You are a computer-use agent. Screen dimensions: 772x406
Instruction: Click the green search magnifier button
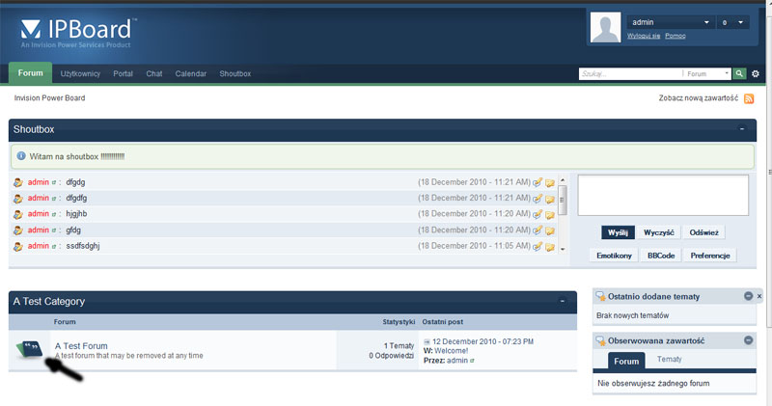[x=739, y=73]
